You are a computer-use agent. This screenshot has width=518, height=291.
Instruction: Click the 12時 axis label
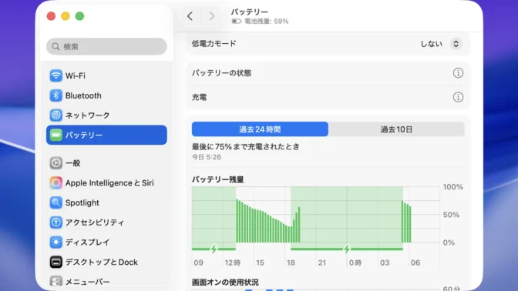click(233, 263)
